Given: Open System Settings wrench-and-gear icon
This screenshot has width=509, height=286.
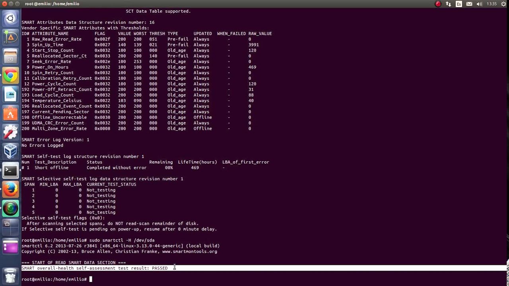Looking at the screenshot, I should [11, 132].
